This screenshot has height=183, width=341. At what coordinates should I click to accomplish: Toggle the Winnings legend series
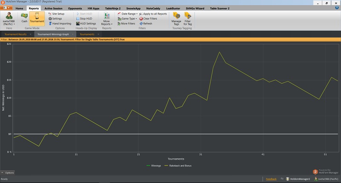(154, 166)
